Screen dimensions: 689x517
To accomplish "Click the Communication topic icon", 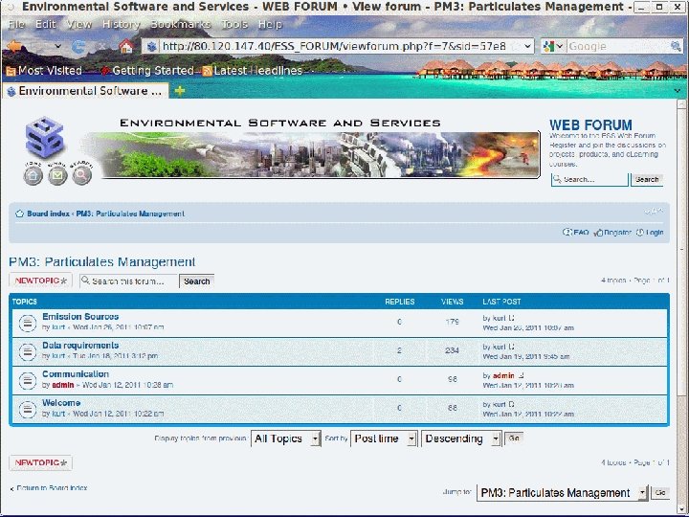I will coord(27,381).
